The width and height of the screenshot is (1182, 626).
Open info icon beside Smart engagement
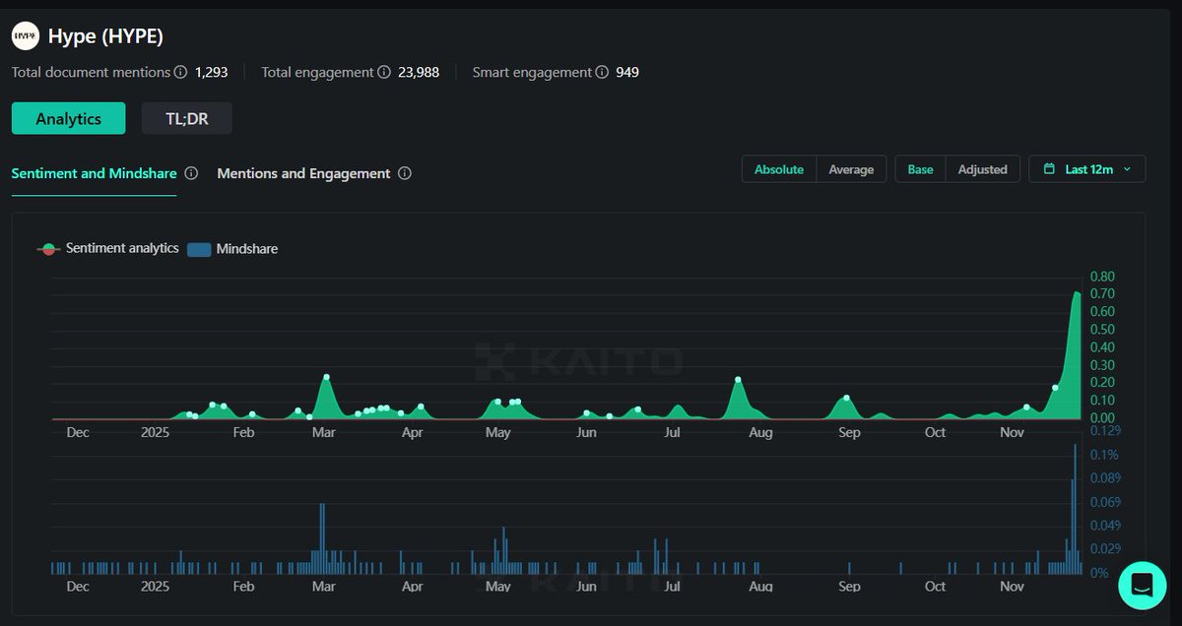(602, 72)
